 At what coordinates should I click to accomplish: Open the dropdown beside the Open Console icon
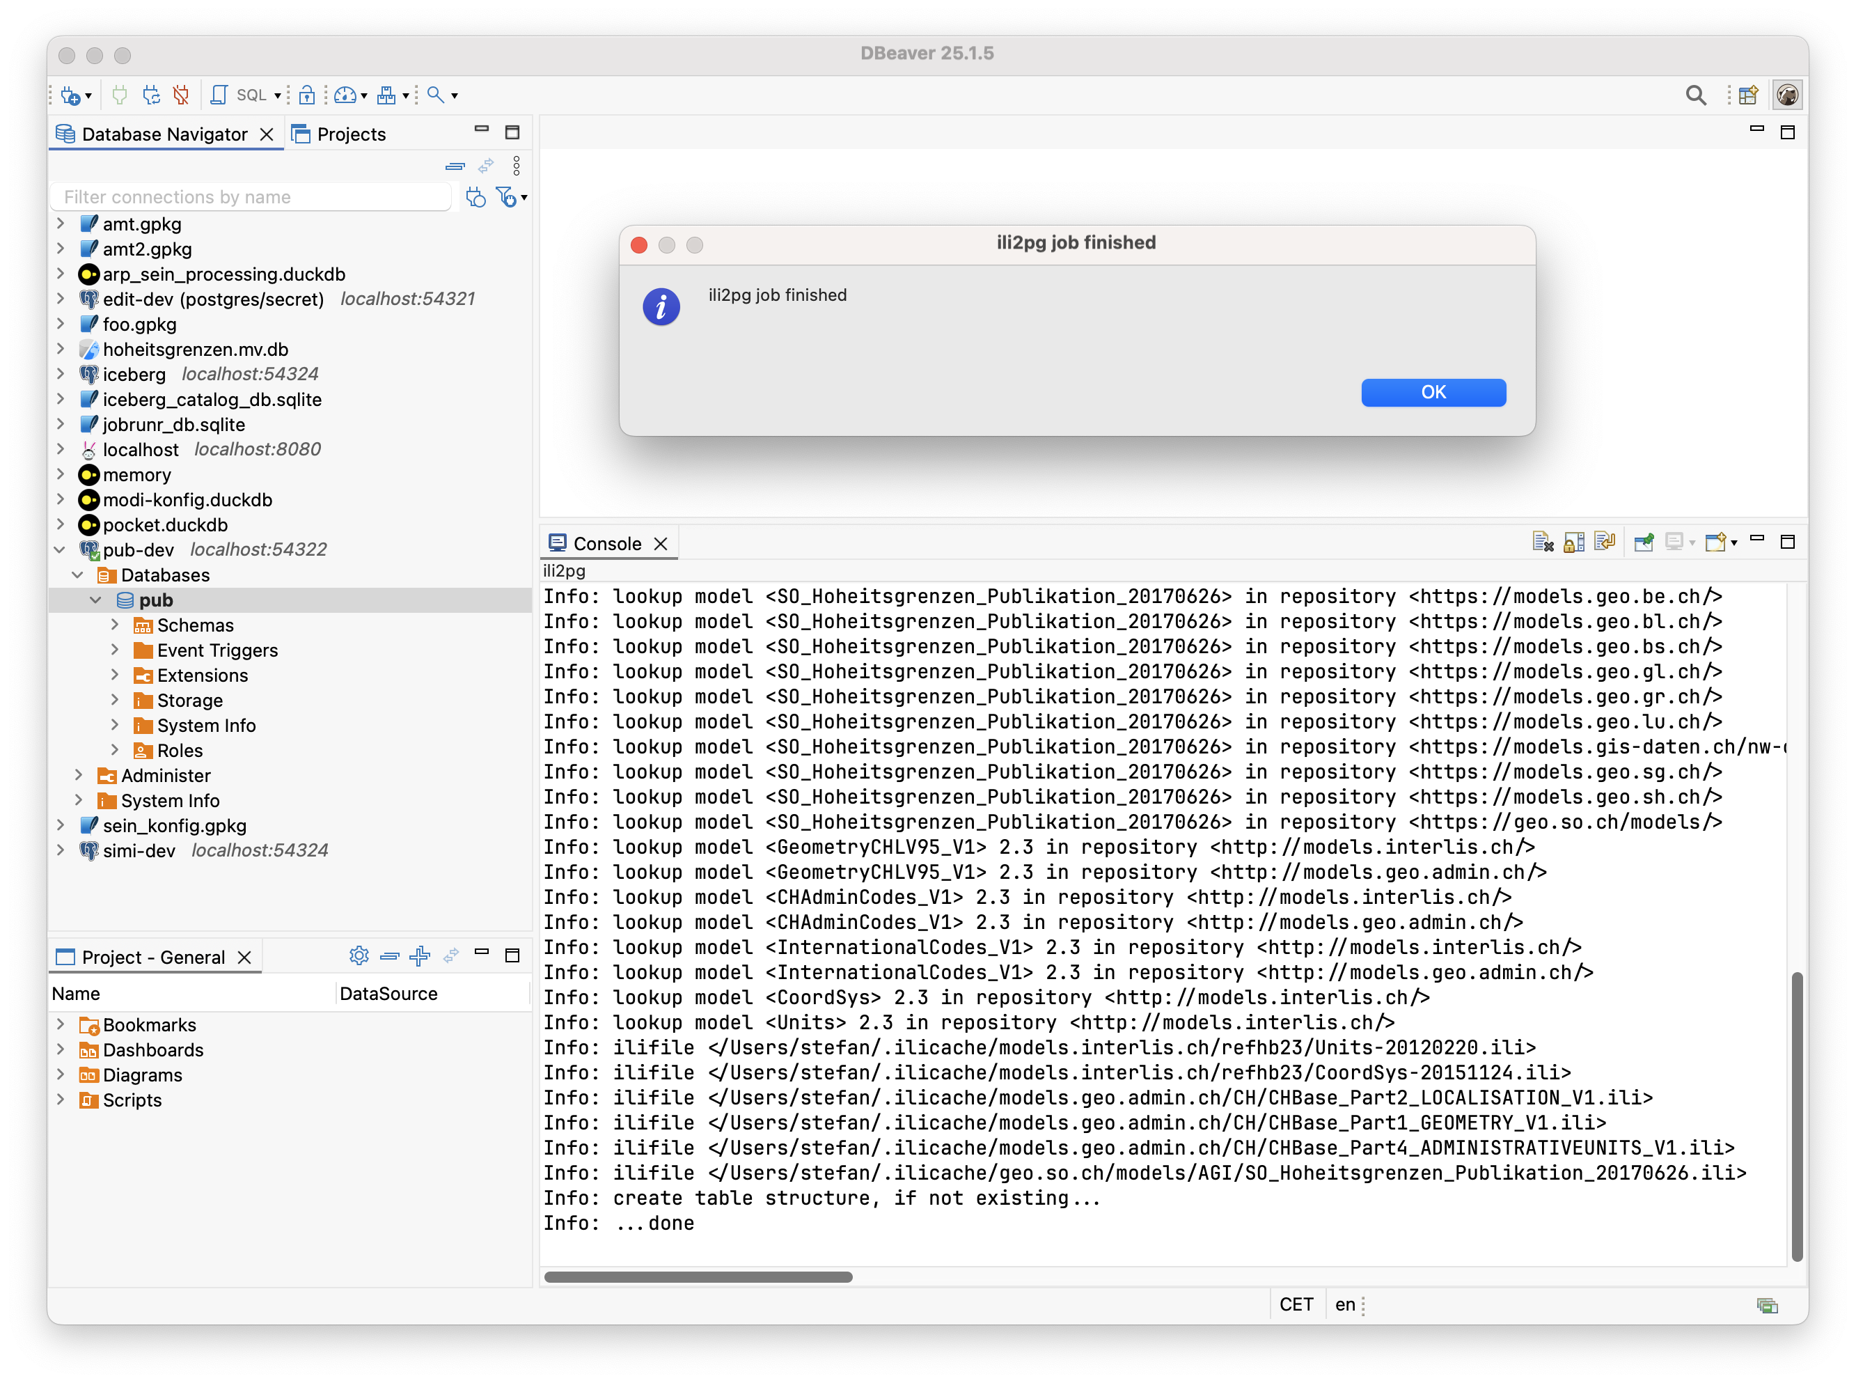1734,543
